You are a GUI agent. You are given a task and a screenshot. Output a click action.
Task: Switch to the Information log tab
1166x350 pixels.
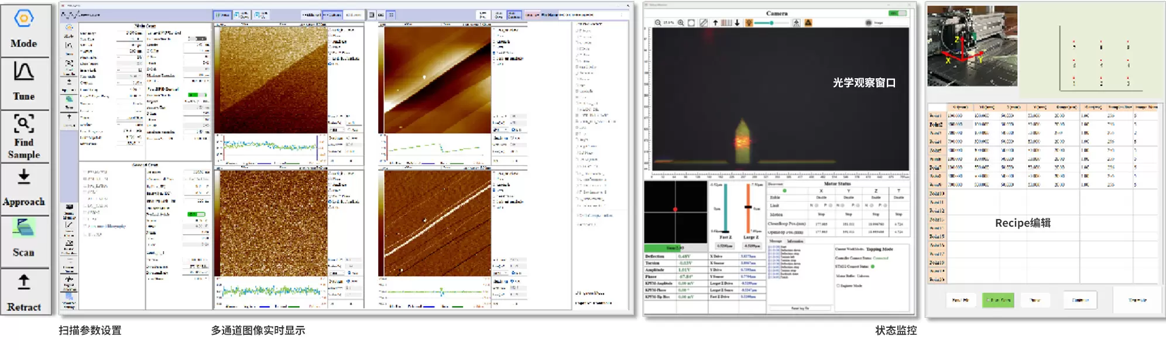[795, 241]
